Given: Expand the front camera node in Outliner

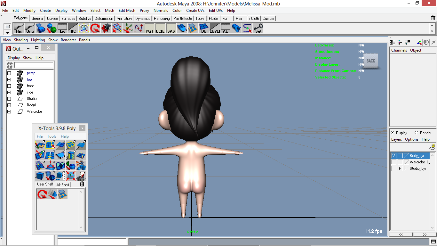Looking at the screenshot, I should click(x=9, y=86).
